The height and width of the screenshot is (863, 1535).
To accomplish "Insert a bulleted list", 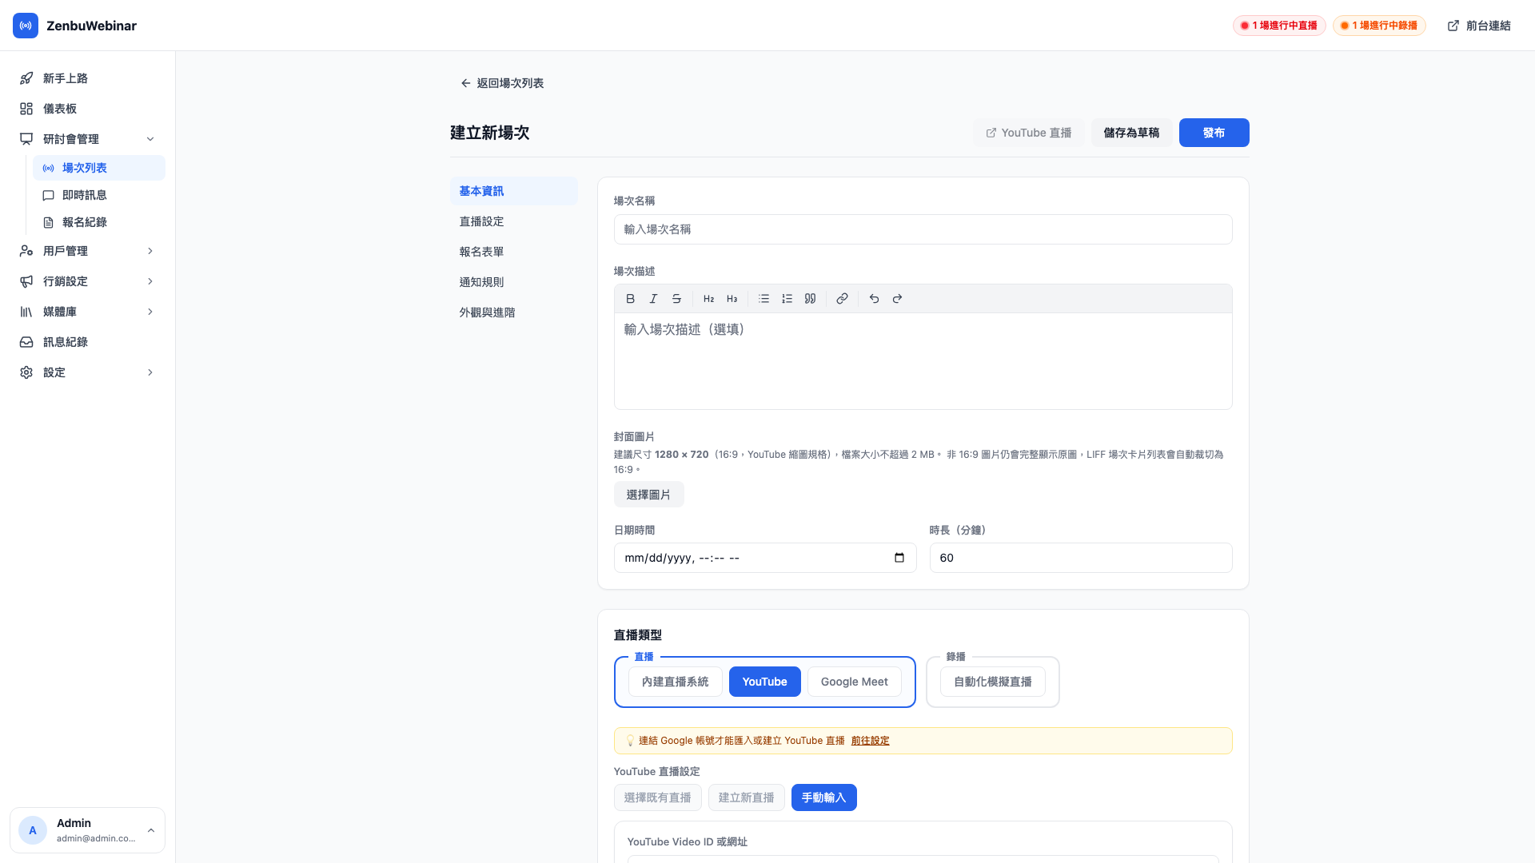I will (x=764, y=299).
